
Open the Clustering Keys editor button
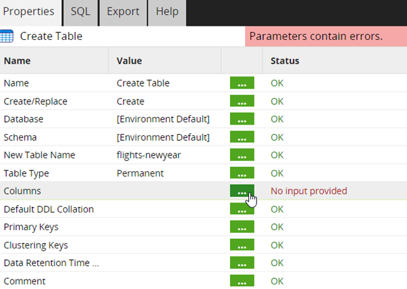pyautogui.click(x=242, y=245)
